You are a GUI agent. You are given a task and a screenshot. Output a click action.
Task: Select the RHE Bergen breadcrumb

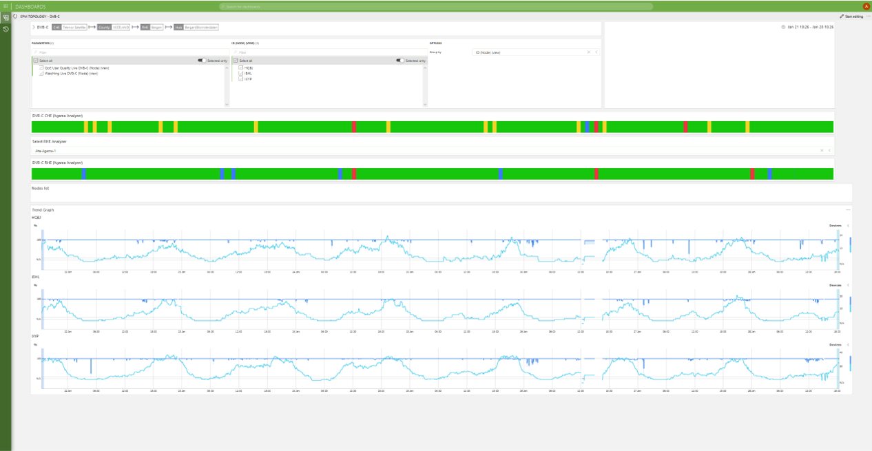152,28
